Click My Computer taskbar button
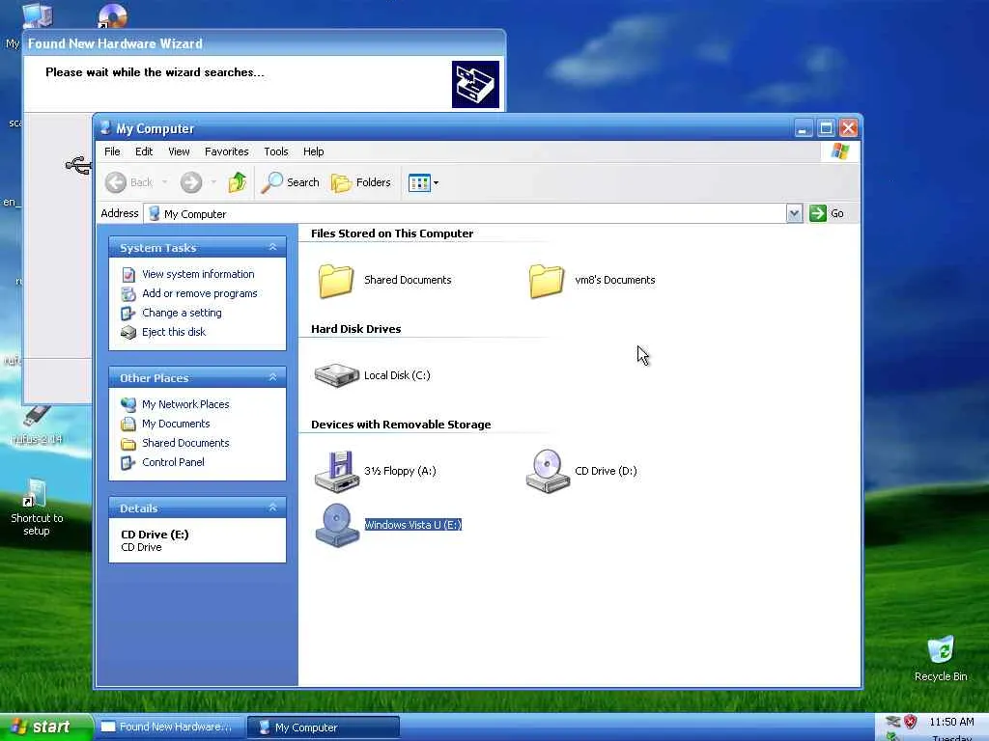Viewport: 989px width, 741px height. pos(323,727)
